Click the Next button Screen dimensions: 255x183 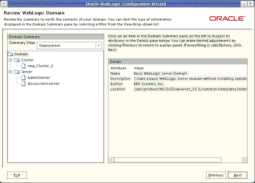click(238, 175)
